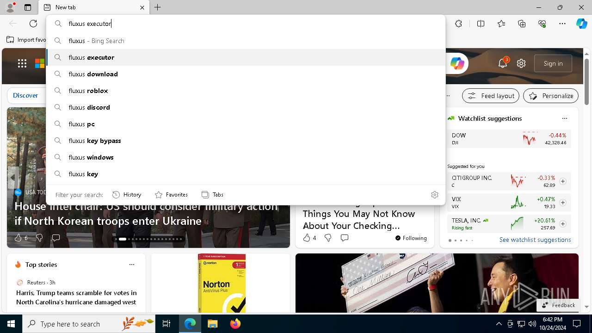Comment on the North Korean troops story
This screenshot has height=333, width=592.
coord(56,238)
